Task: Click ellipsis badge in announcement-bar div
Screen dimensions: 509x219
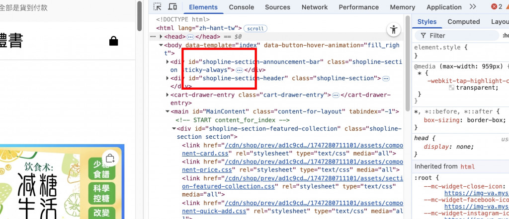Action: point(239,70)
